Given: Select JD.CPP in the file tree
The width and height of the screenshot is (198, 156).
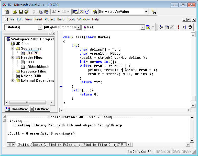Looking at the screenshot, I should click(32, 53).
